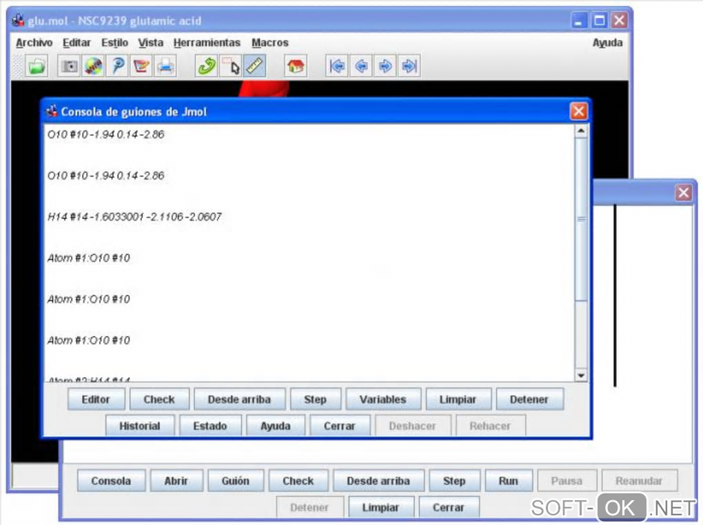Click the console's Editor button
This screenshot has width=703, height=525.
coord(96,399)
